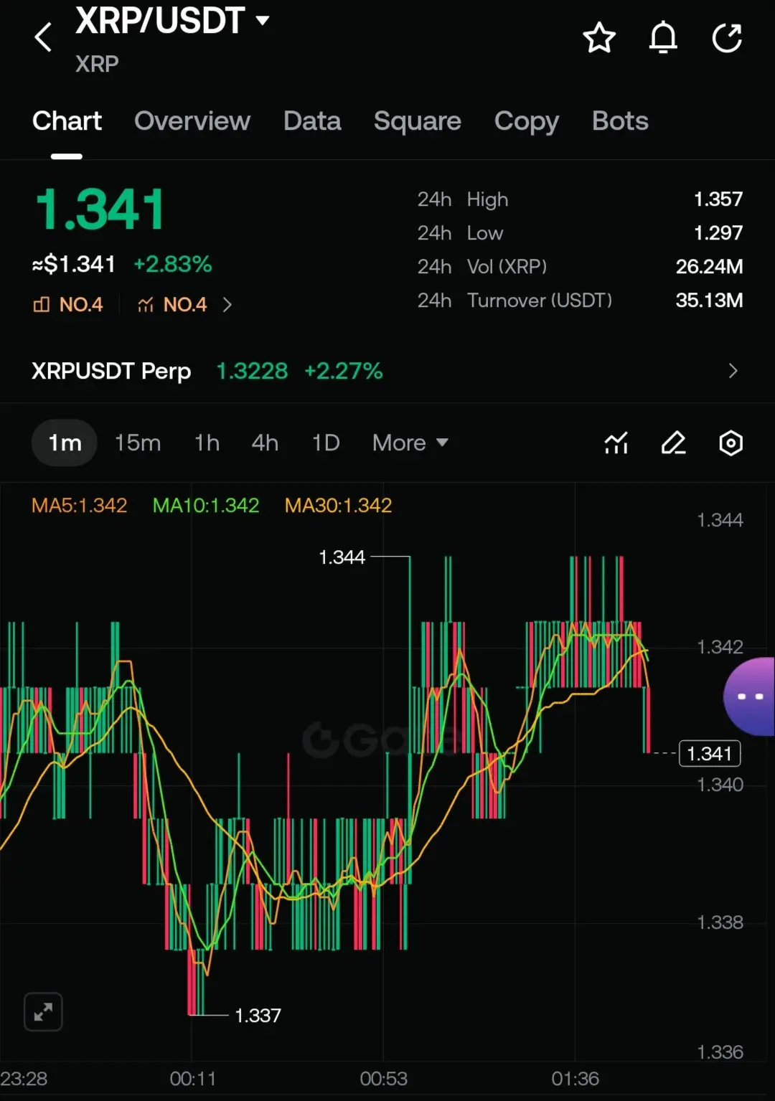Tap the 00:11 time axis label

coord(192,1079)
